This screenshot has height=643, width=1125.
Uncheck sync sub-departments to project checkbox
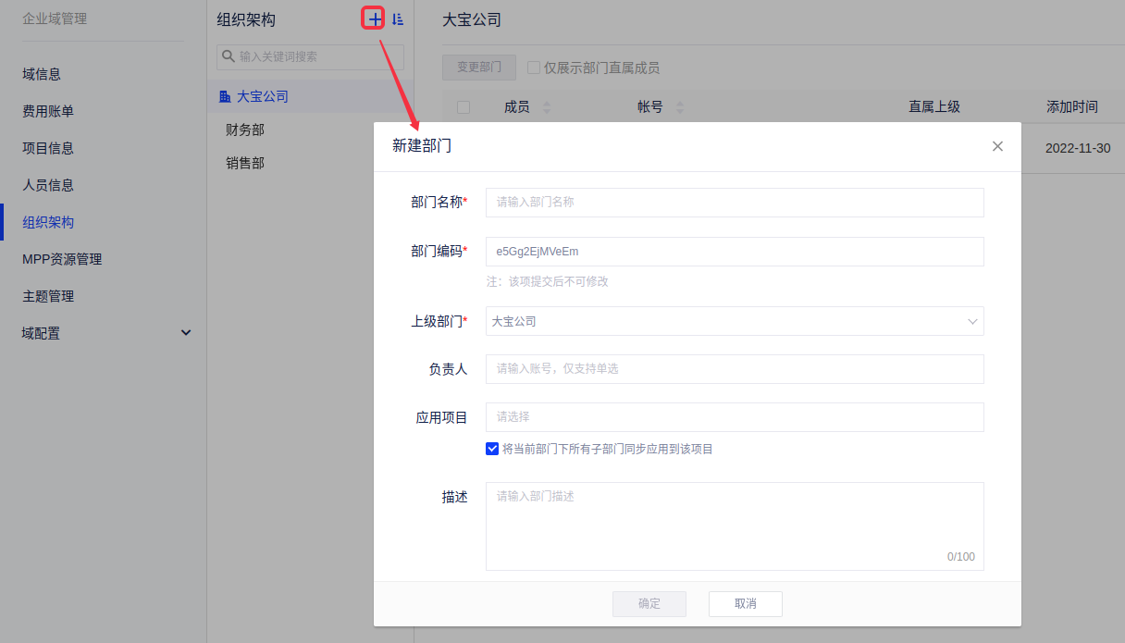point(492,449)
